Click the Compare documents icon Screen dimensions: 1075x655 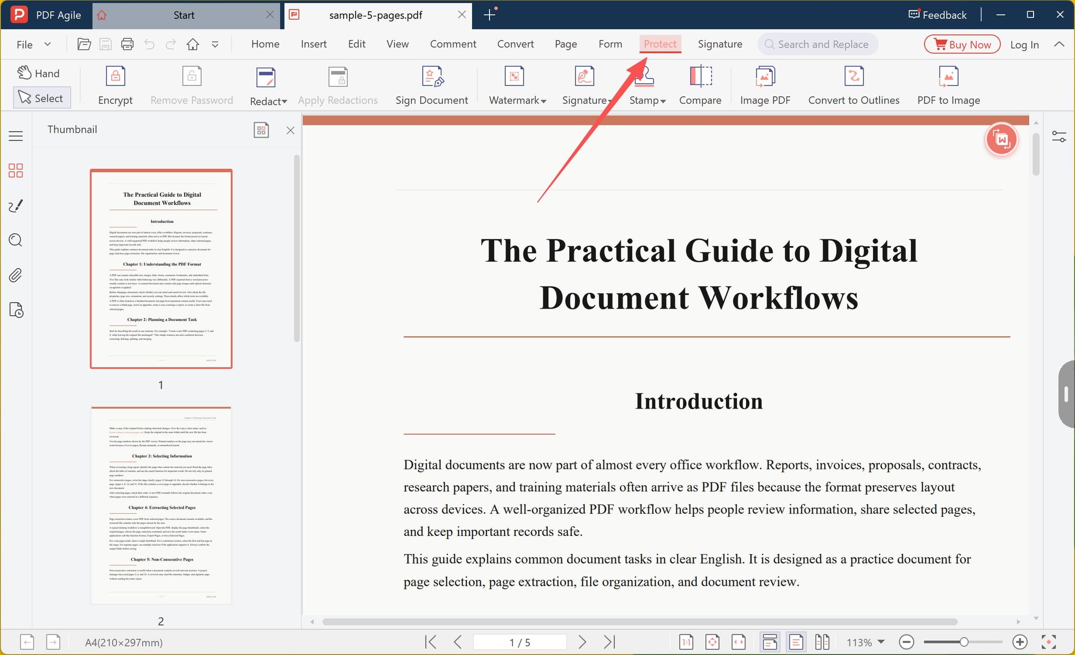(x=700, y=77)
